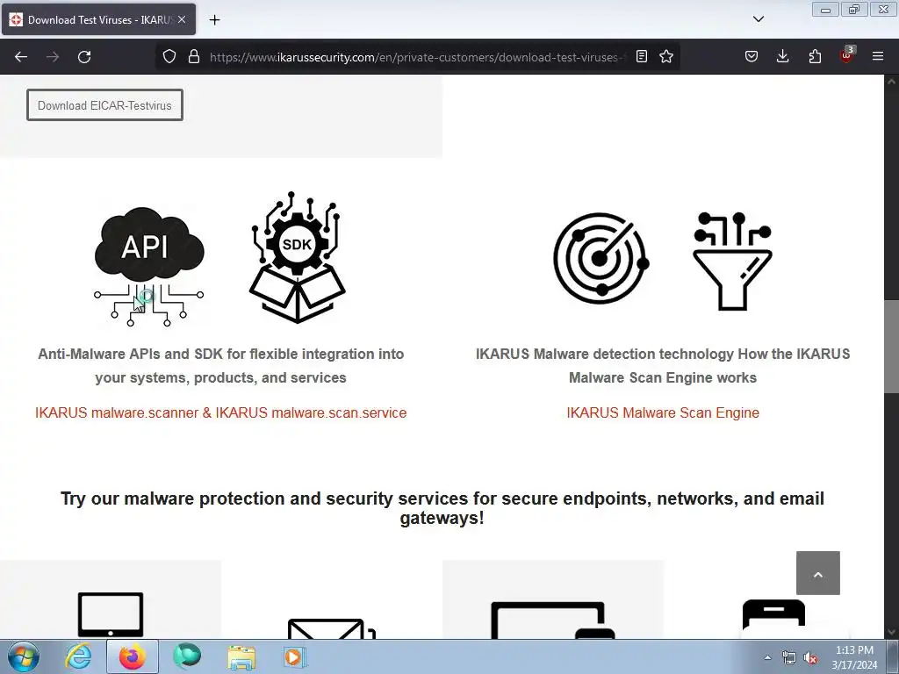Reload the current page

pyautogui.click(x=84, y=57)
